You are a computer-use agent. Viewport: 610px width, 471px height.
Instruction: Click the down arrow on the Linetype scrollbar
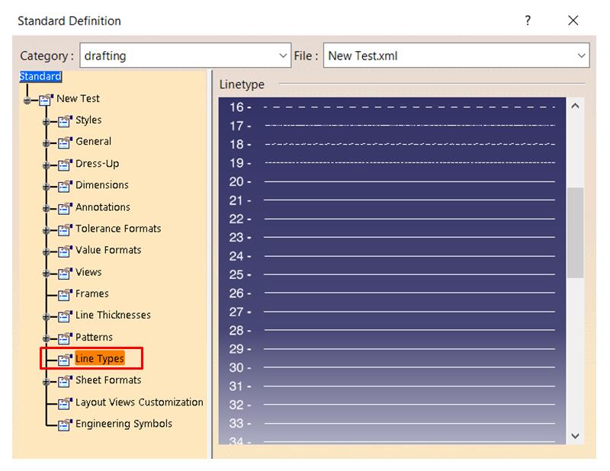point(573,434)
